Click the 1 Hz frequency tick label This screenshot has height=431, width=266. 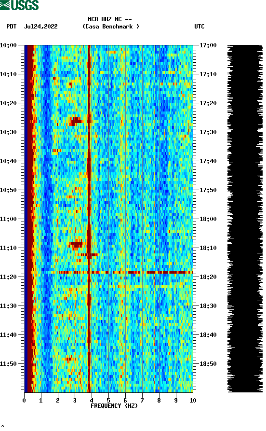(41, 400)
